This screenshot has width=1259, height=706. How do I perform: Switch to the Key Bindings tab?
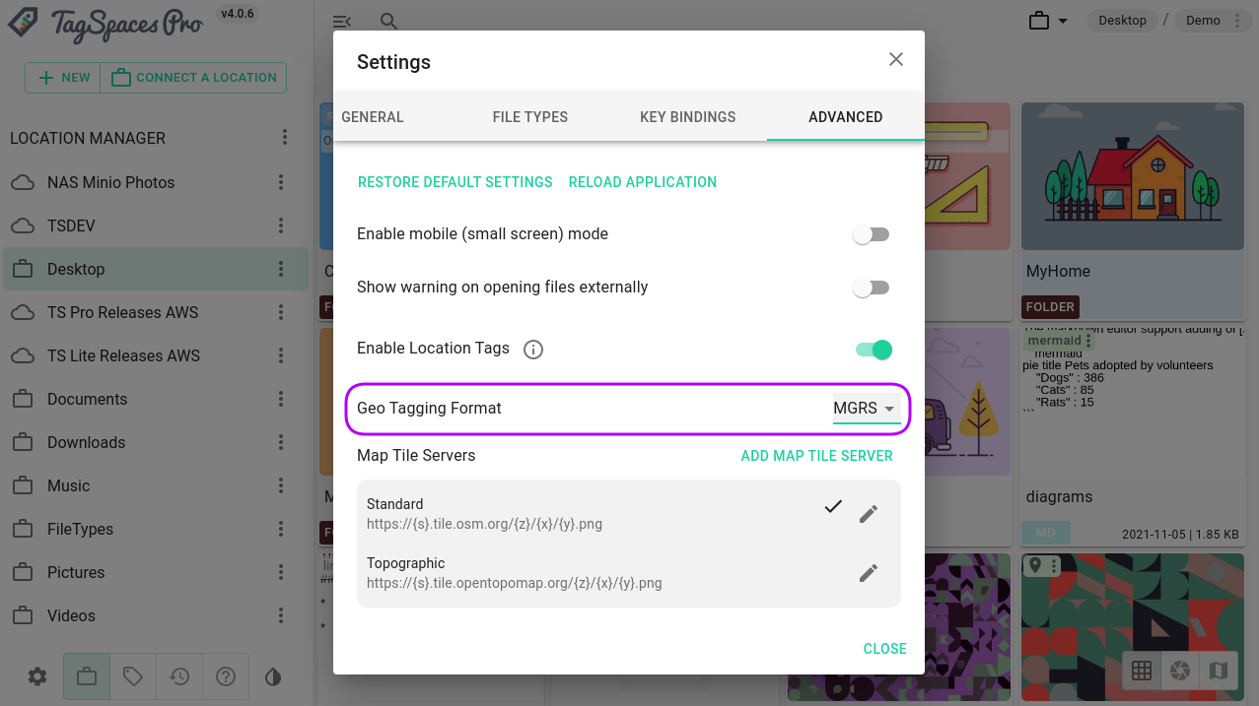[687, 116]
